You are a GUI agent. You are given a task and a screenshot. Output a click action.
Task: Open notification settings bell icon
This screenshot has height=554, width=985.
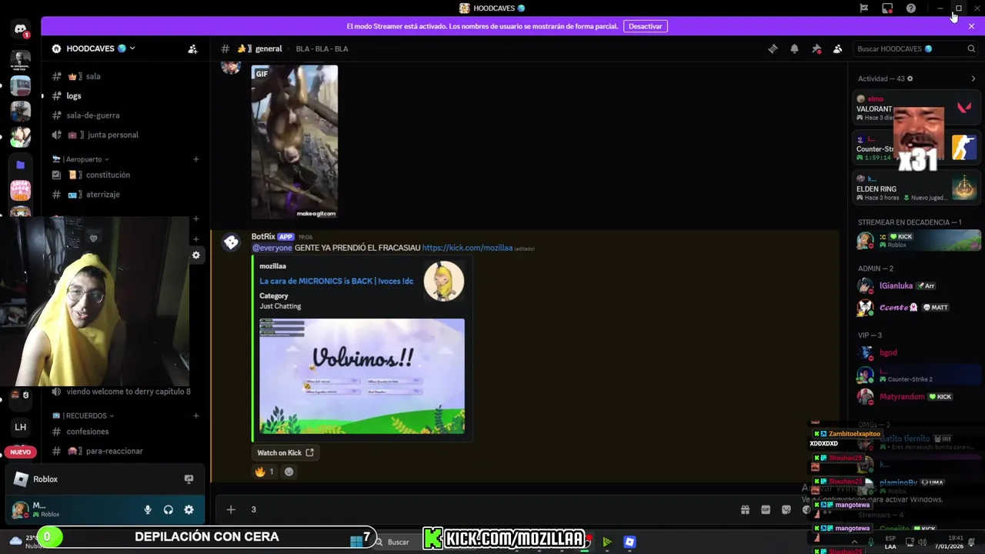[794, 48]
